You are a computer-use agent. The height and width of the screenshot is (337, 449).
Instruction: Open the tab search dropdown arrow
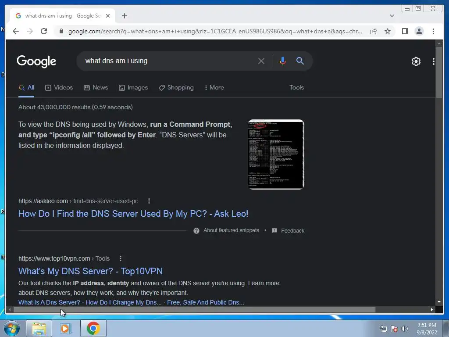tap(392, 16)
